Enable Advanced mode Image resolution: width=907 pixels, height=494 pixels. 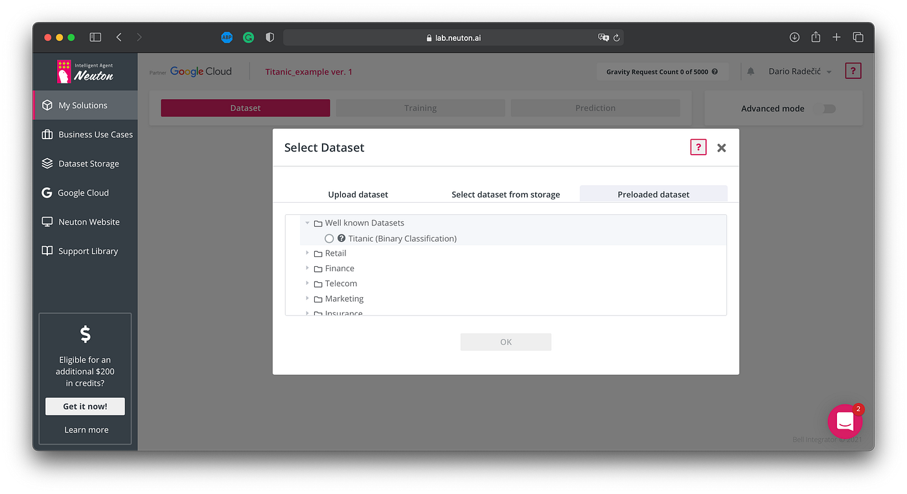click(828, 109)
